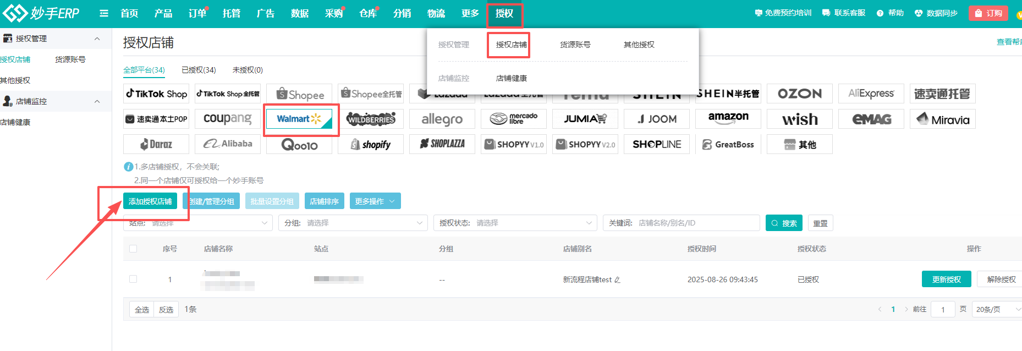Screen dimensions: 1022x351
Task: Open the 站点 dropdown filter
Action: 198,223
